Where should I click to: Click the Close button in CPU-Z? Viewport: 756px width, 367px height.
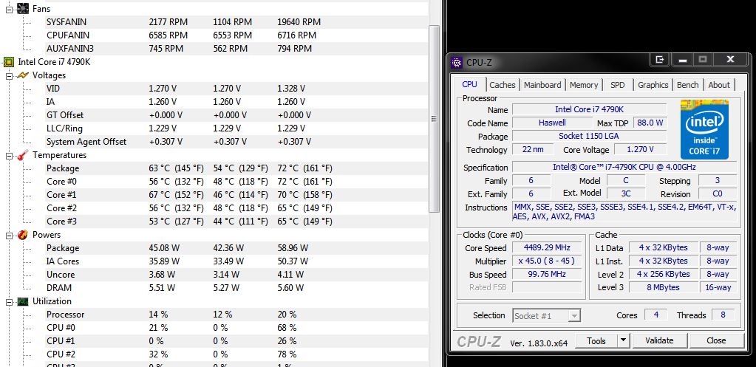coord(716,340)
